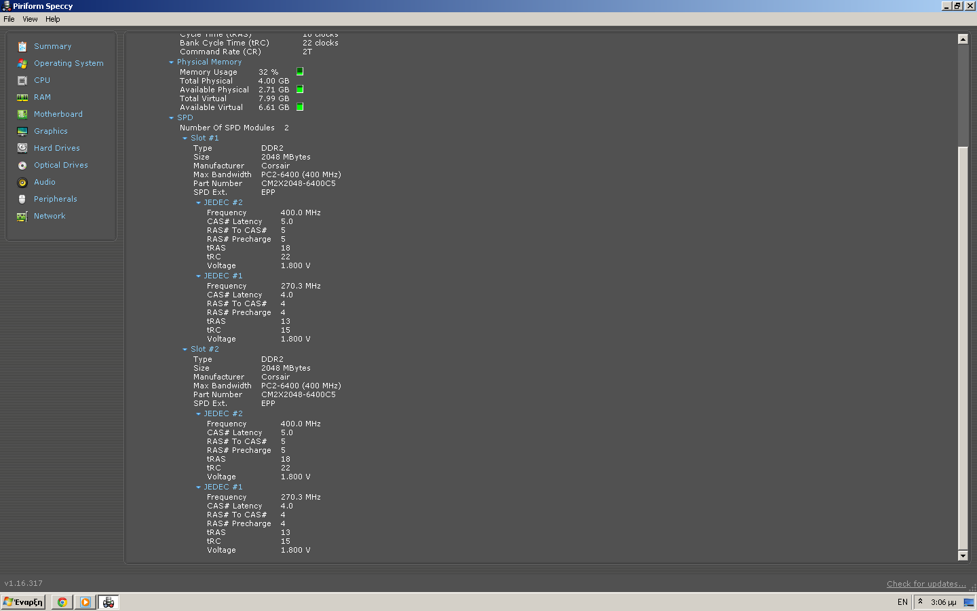Image resolution: width=977 pixels, height=611 pixels.
Task: Collapse JEDEC #2 under Slot #2
Action: point(199,413)
